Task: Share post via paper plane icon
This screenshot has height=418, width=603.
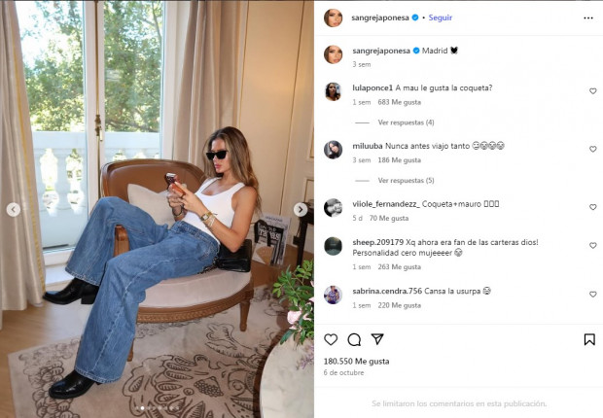Action: (377, 339)
